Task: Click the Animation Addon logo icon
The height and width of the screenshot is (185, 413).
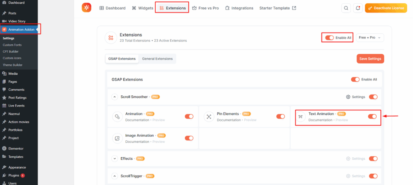Action: click(x=87, y=8)
